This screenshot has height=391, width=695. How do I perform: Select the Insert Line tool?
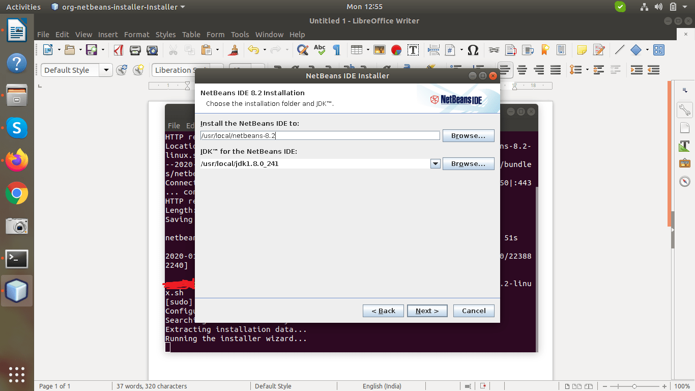(620, 50)
